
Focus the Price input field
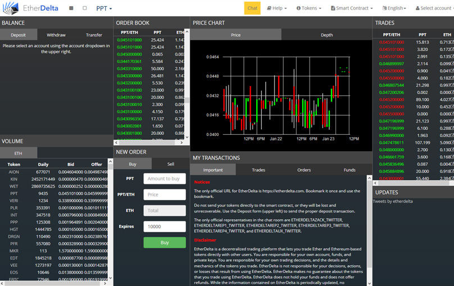point(165,194)
